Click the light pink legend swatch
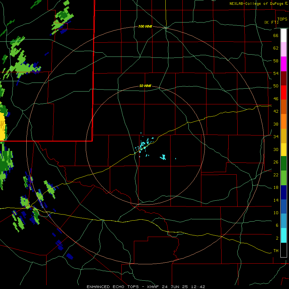The image size is (289, 289). (284, 49)
